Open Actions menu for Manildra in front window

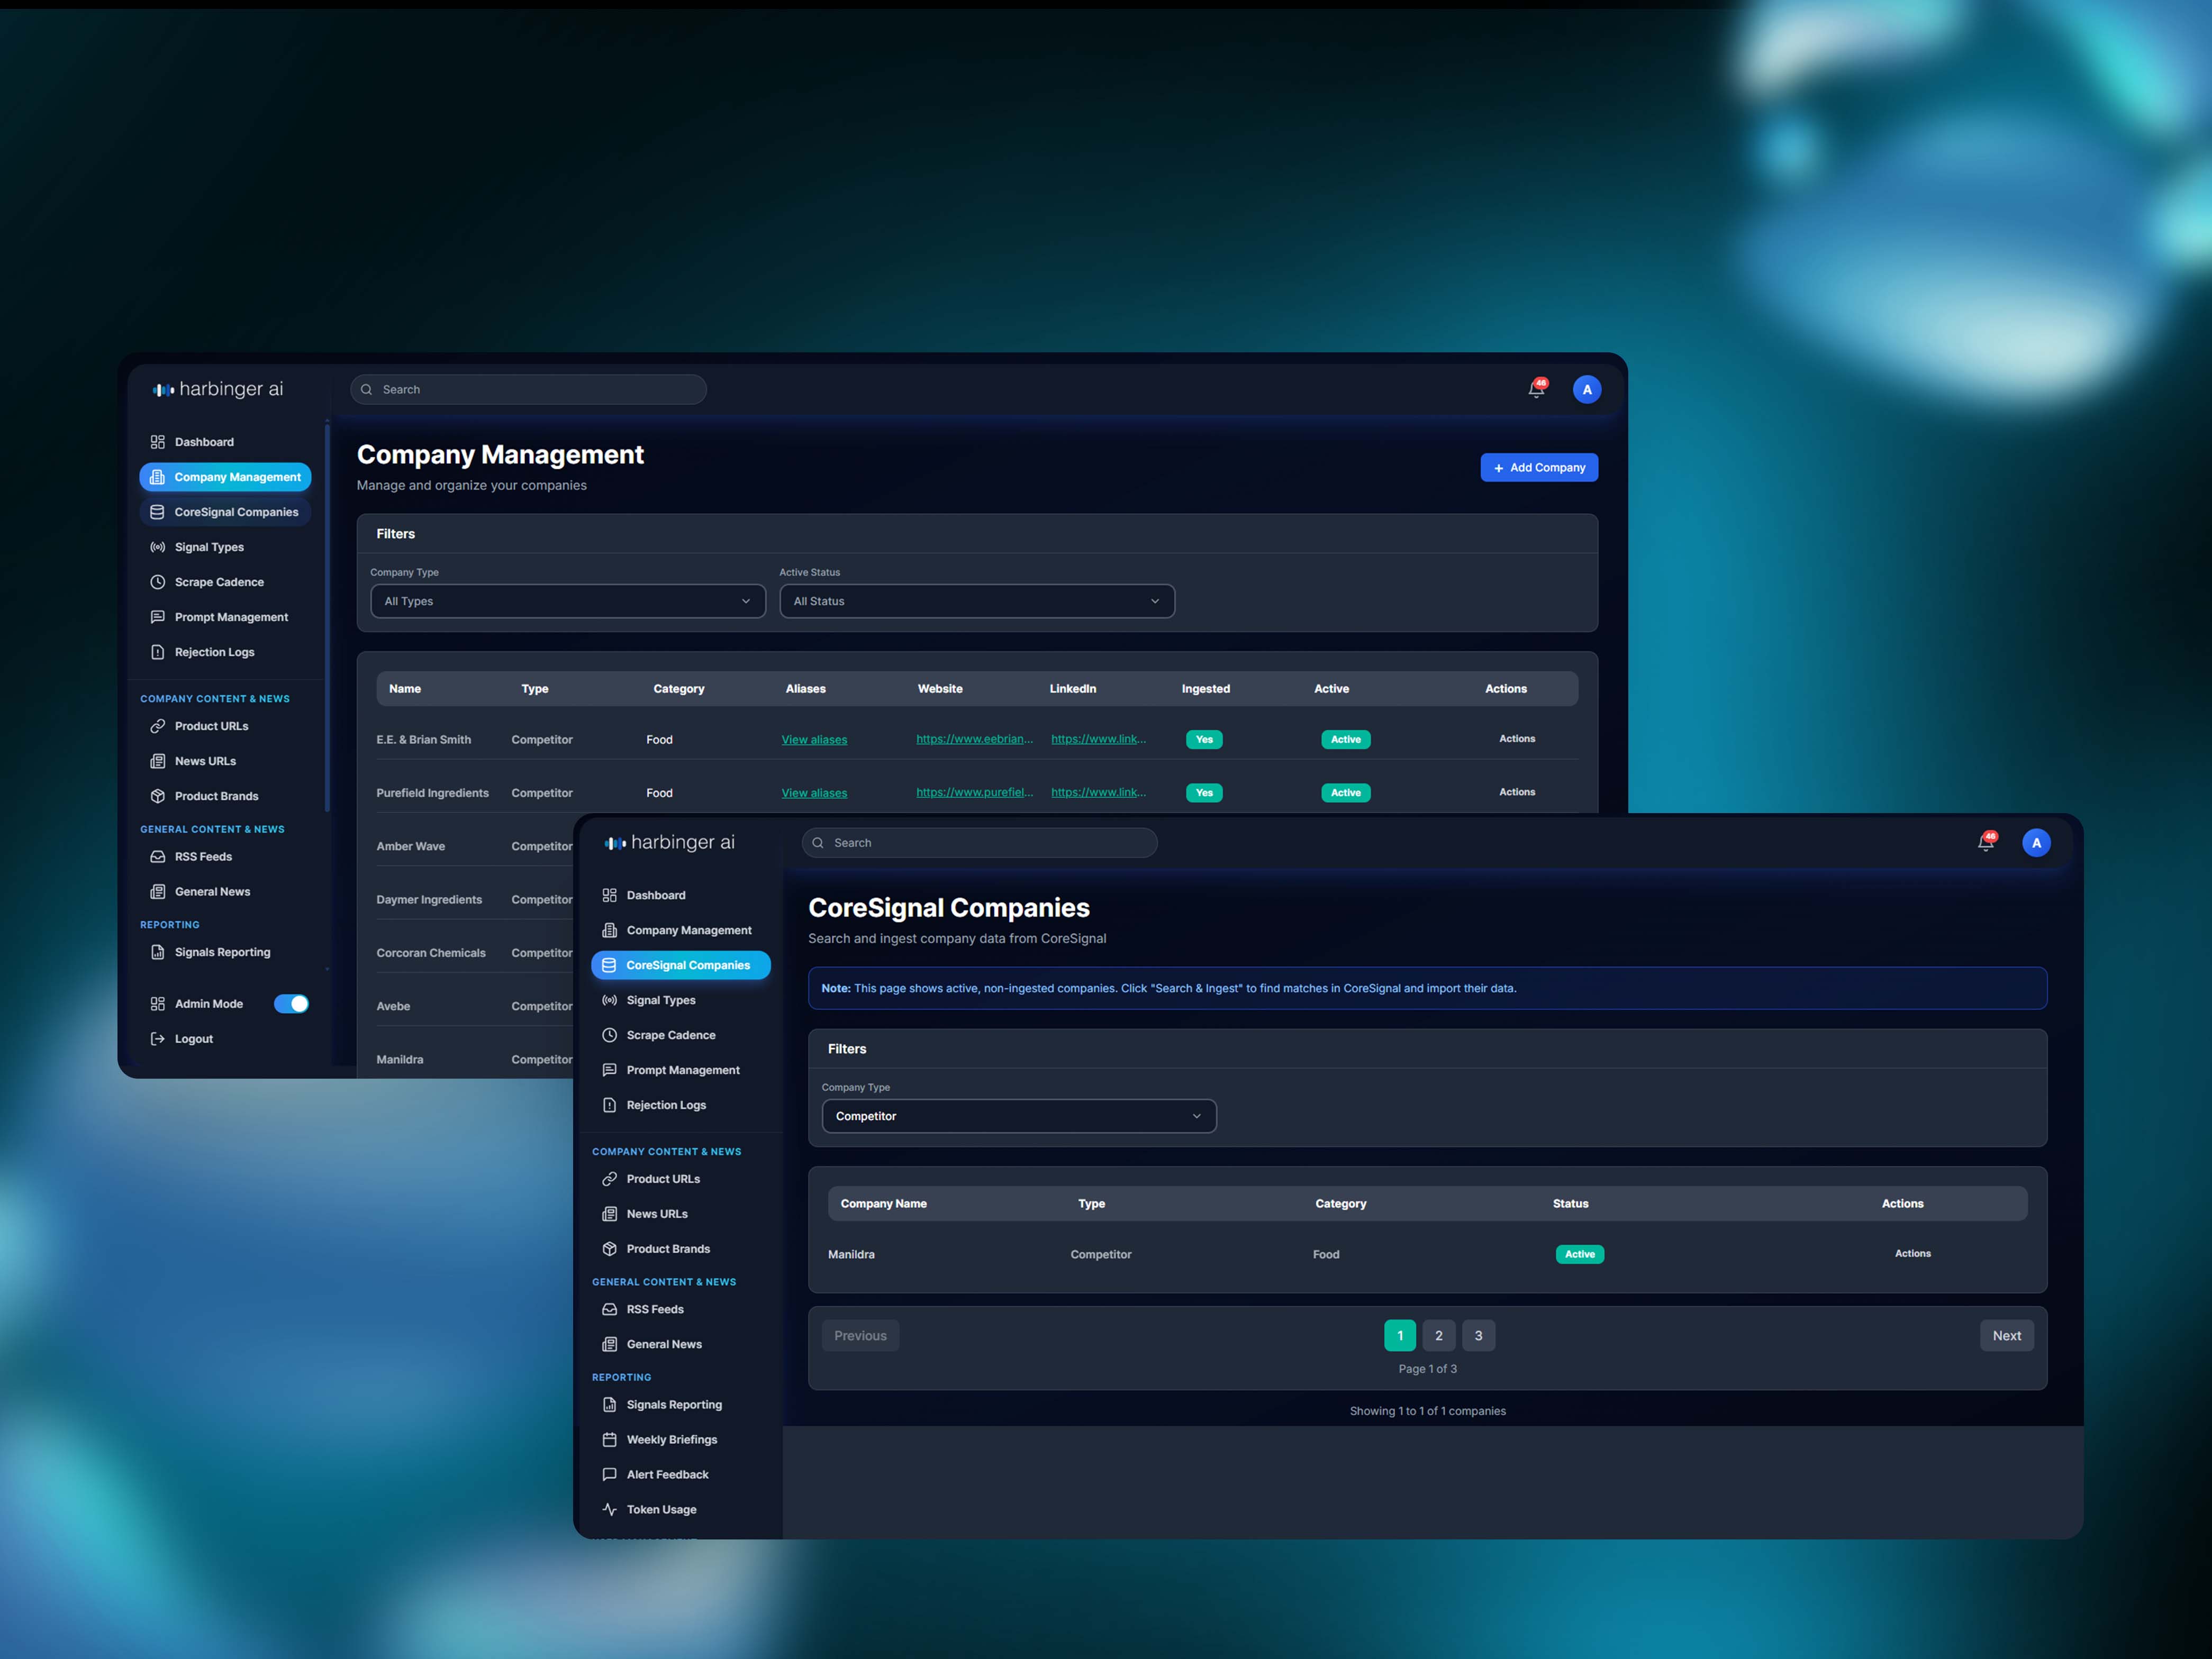click(x=1912, y=1253)
